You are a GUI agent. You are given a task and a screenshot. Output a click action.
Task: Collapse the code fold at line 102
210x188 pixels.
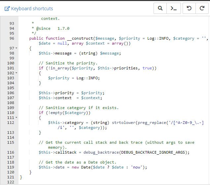[x=17, y=73]
